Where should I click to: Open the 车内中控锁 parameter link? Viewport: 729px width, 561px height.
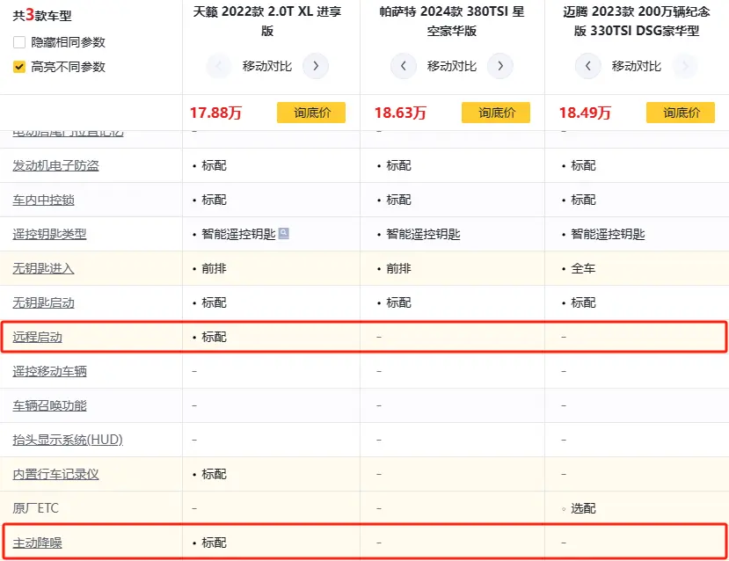pos(43,200)
